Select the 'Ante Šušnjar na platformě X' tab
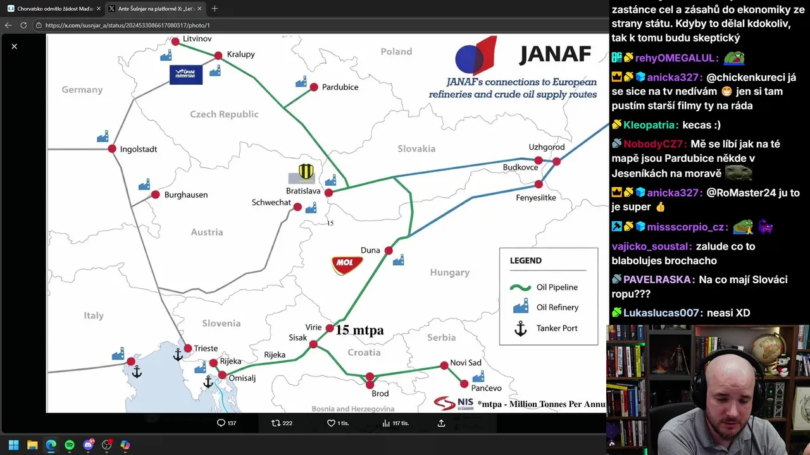The image size is (810, 455). (155, 9)
